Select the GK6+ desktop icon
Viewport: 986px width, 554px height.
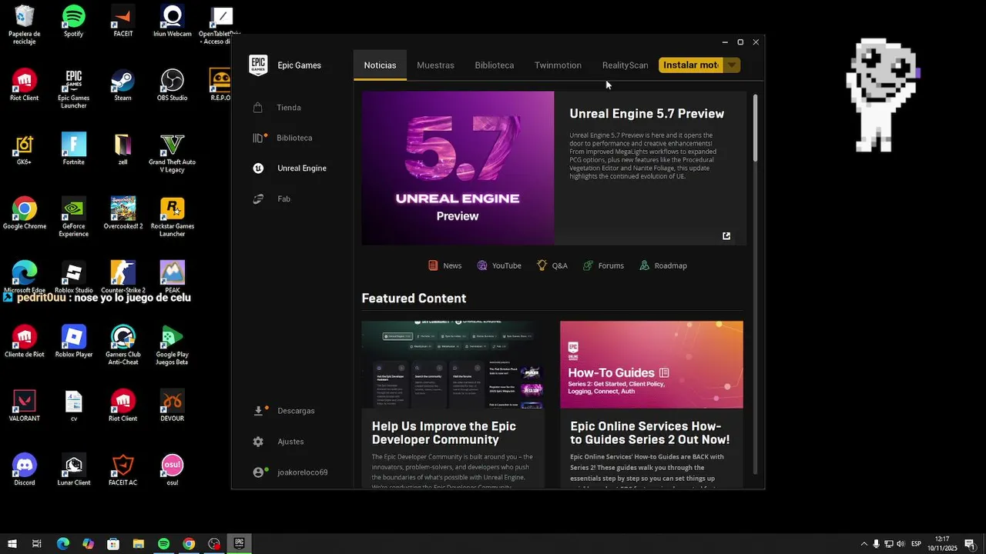pos(24,149)
